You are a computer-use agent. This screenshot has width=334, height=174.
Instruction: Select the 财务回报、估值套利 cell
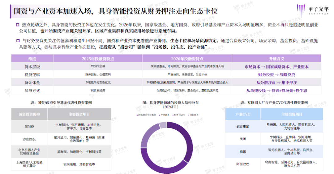point(98,75)
